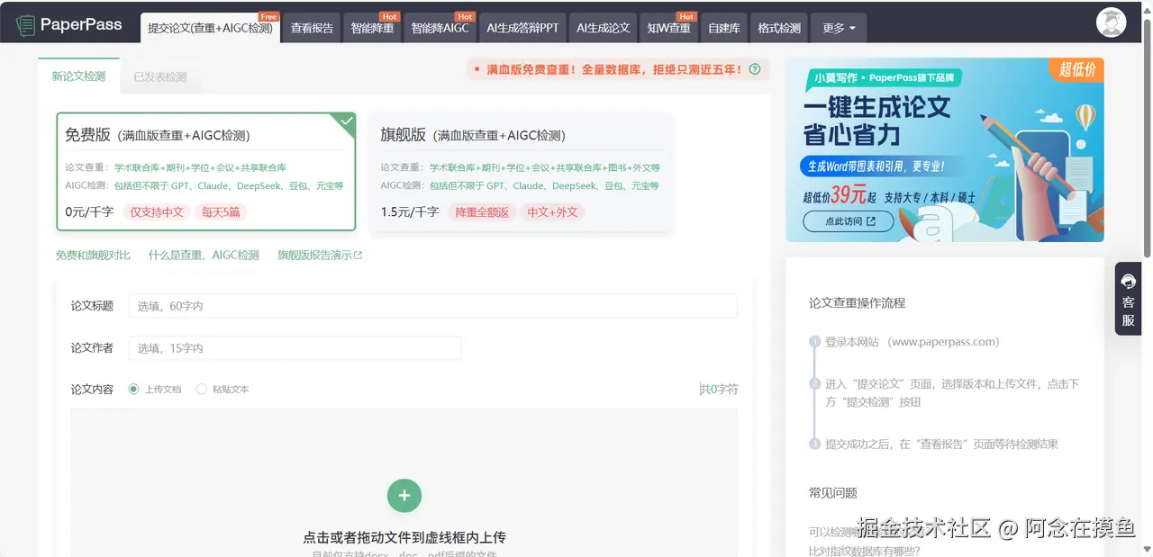Click the 小莫写作 ad banner image
The width and height of the screenshot is (1153, 557).
pyautogui.click(x=945, y=150)
